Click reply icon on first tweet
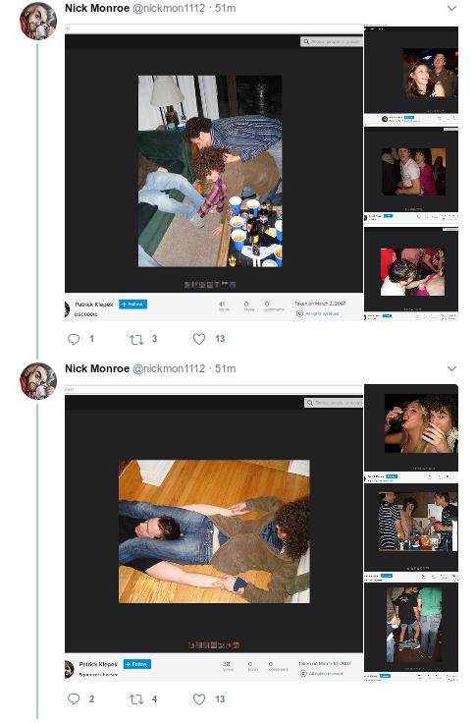 [74, 339]
